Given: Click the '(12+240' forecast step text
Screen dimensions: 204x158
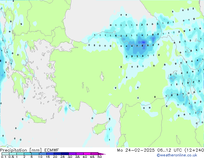Looking at the screenshot, I should click(194, 150).
